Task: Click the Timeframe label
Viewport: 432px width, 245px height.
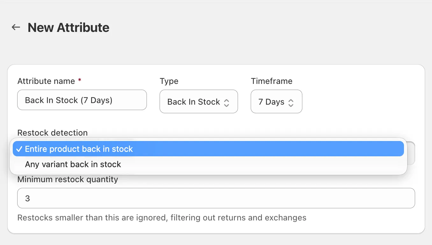Action: tap(272, 81)
